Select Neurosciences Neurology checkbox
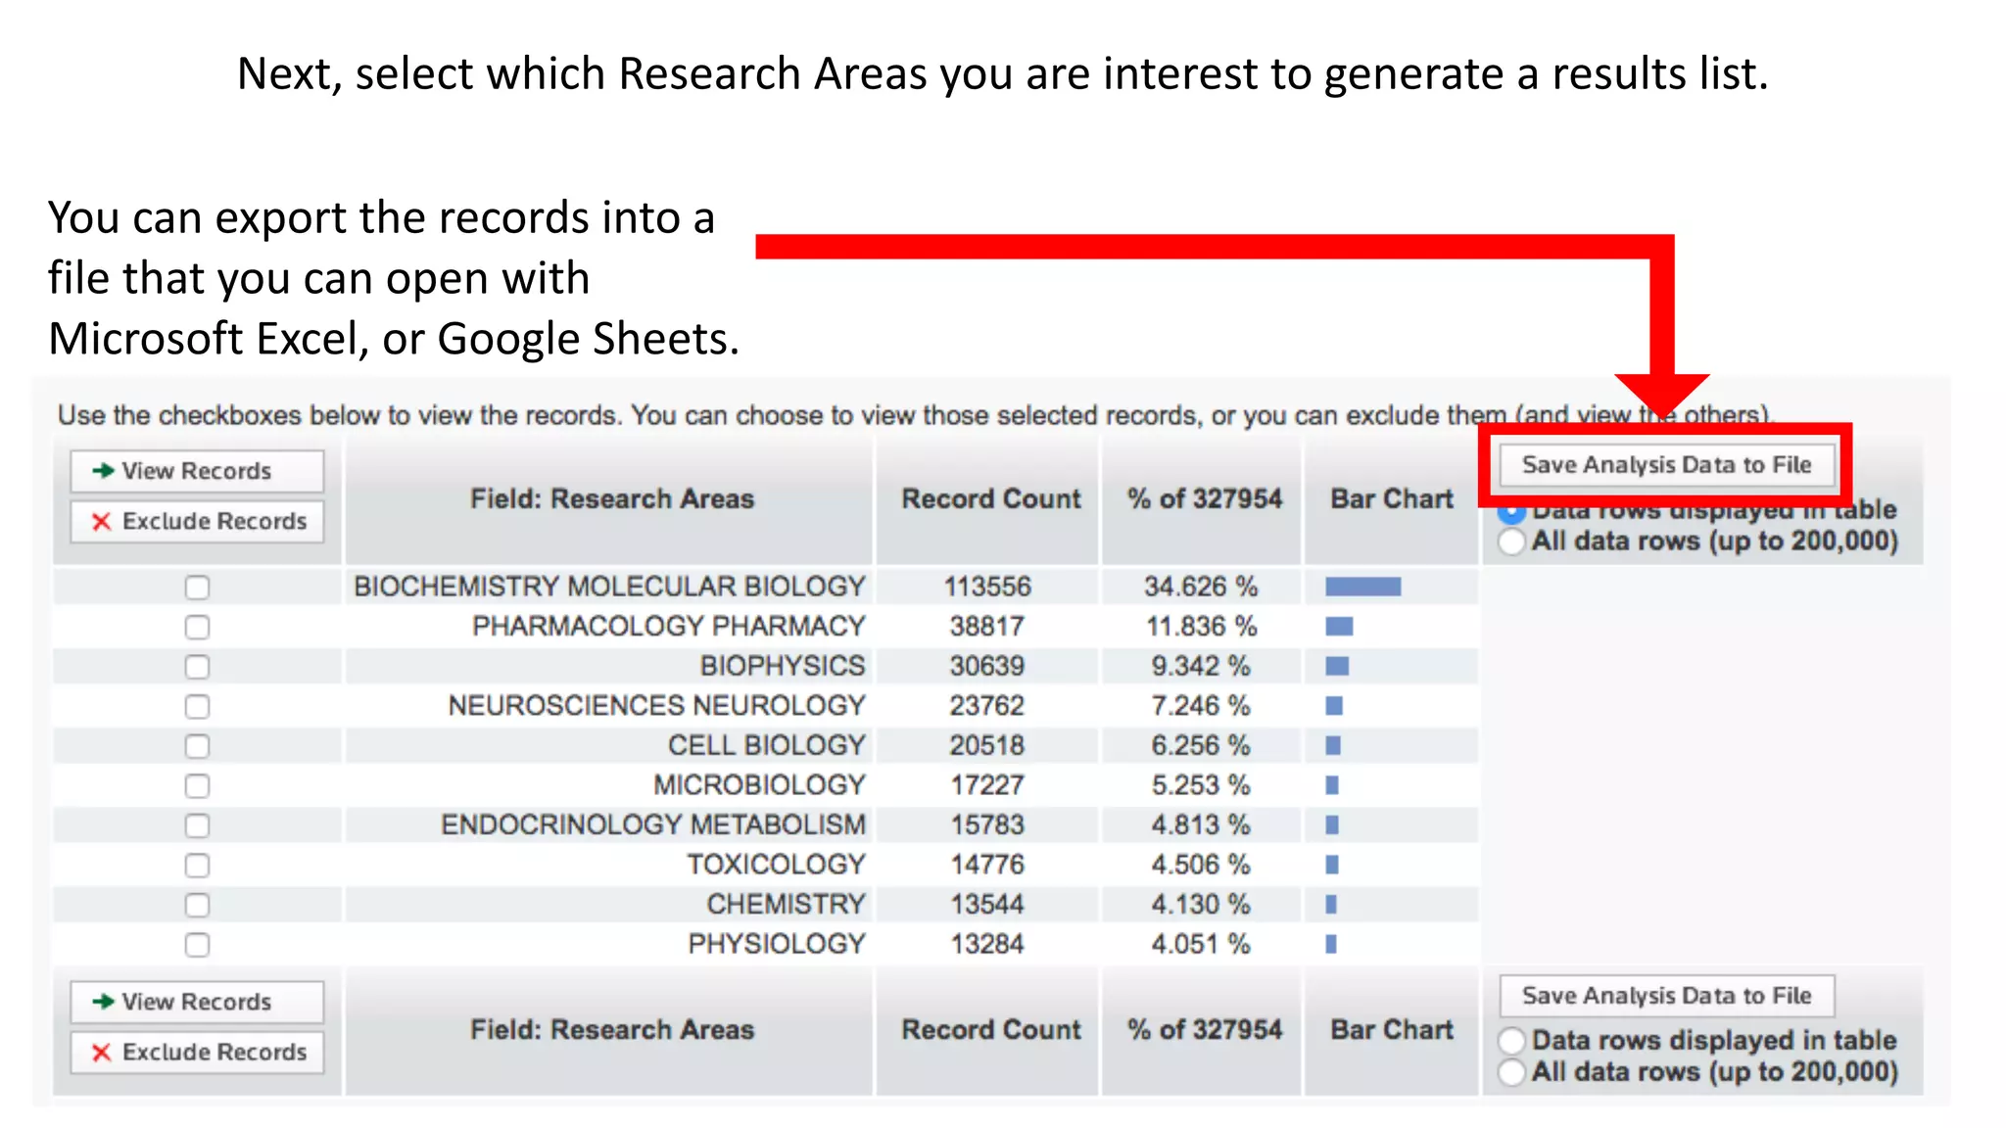 pyautogui.click(x=198, y=706)
